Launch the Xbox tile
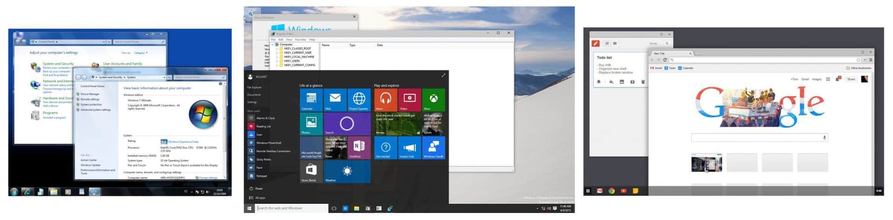893x220 pixels. 433,100
